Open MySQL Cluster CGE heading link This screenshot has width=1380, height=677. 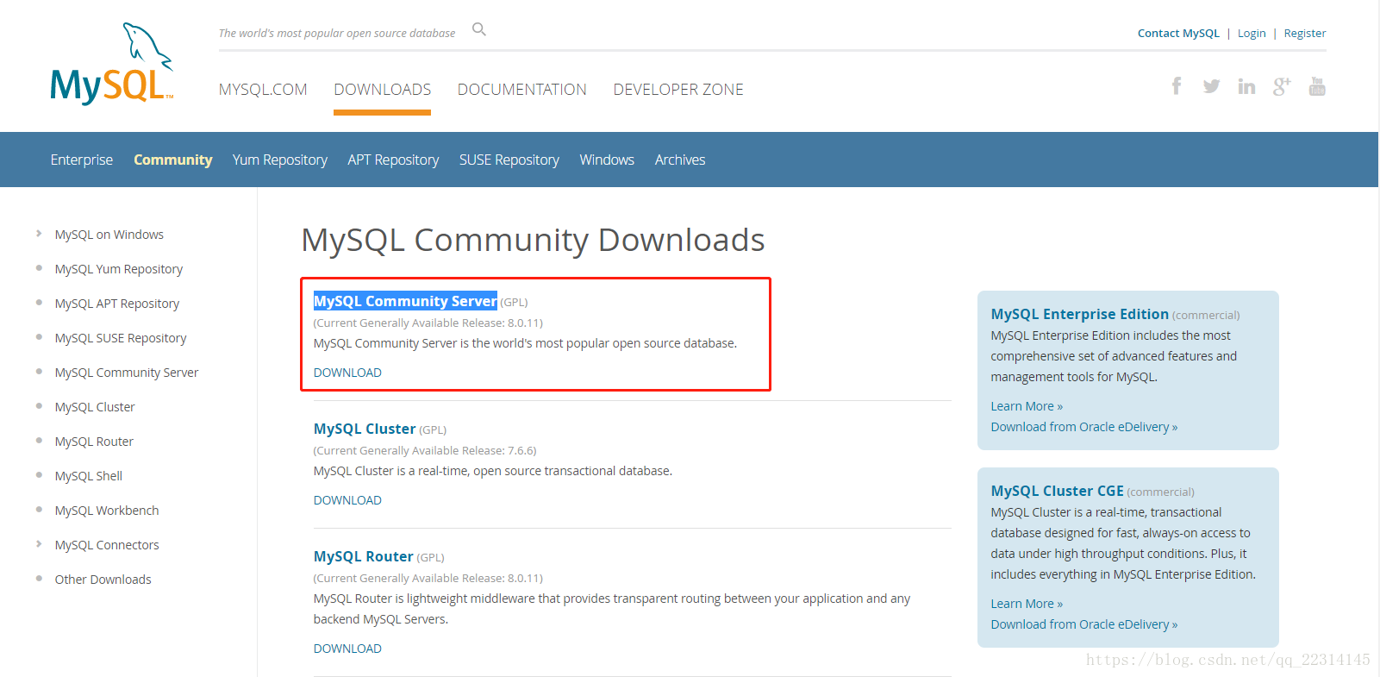1057,491
